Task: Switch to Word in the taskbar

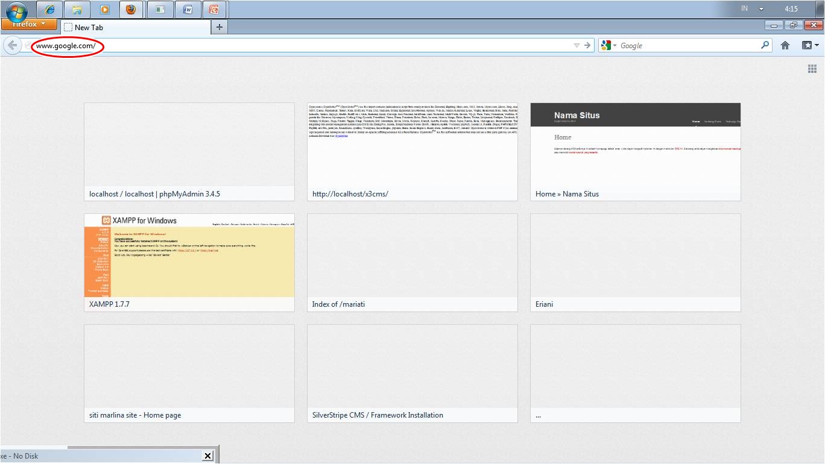Action: pos(188,10)
